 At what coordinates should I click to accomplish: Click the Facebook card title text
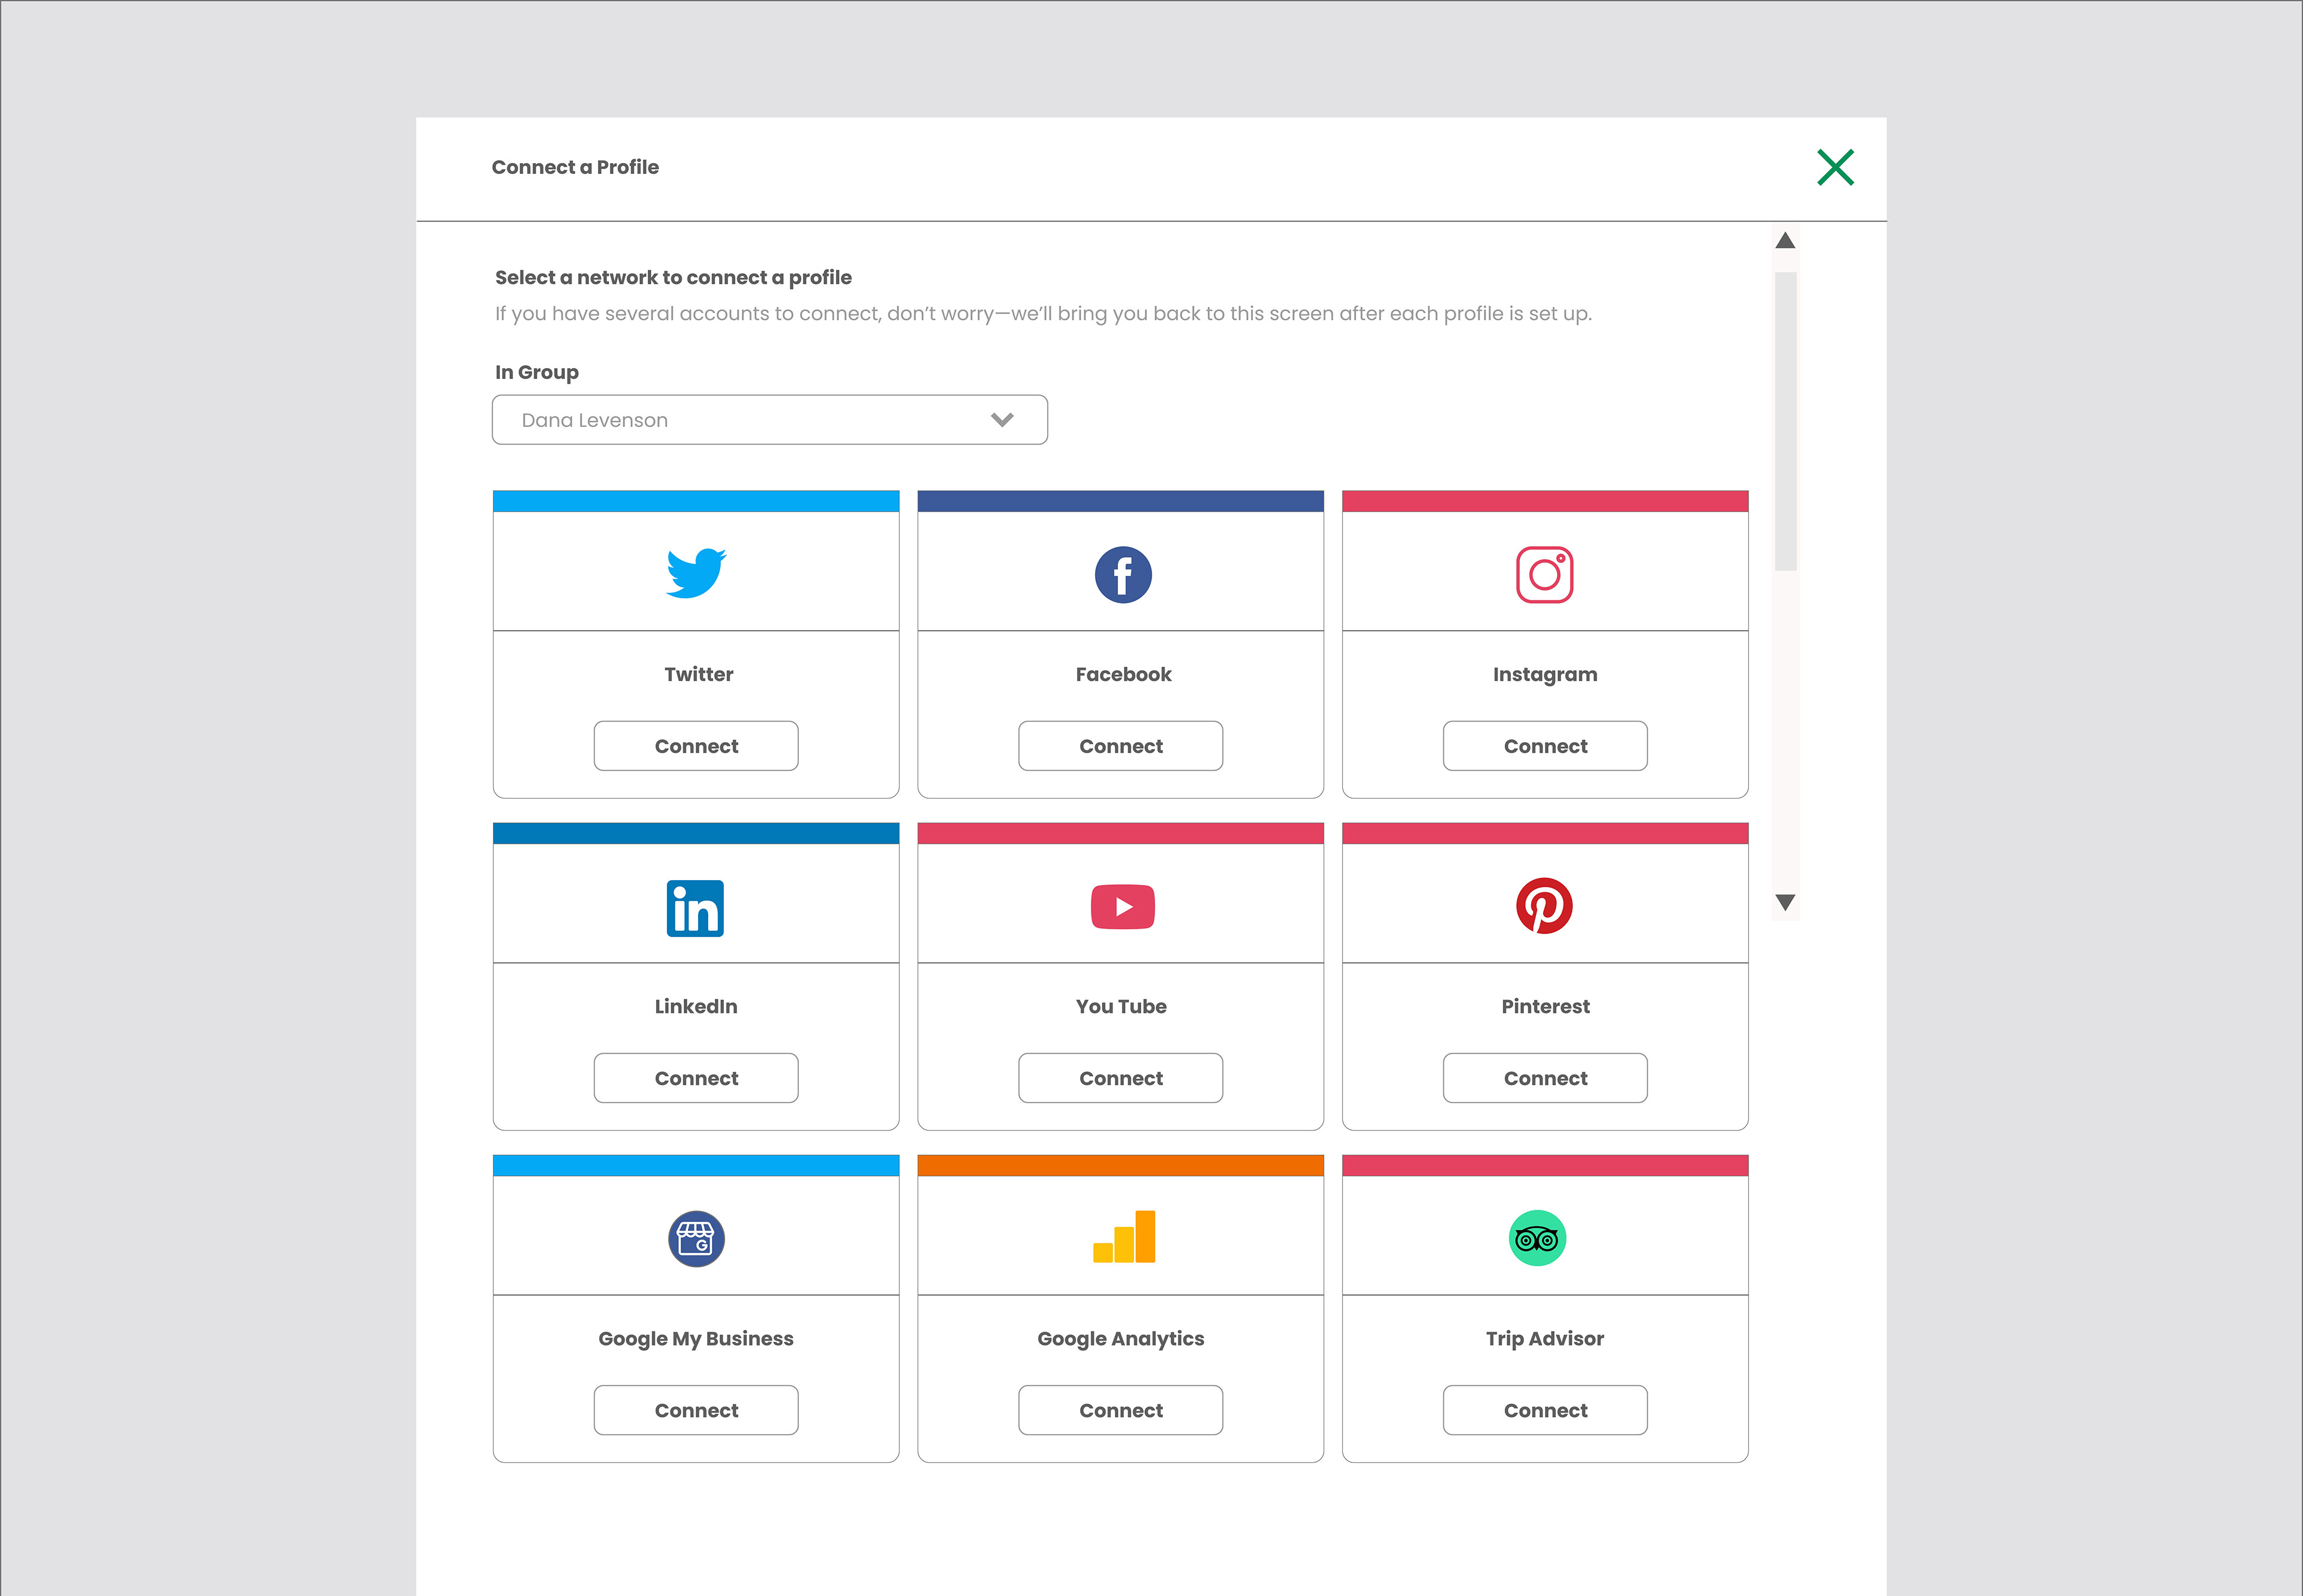point(1123,674)
